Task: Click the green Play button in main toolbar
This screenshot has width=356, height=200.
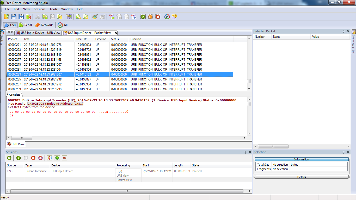Action: [143, 17]
